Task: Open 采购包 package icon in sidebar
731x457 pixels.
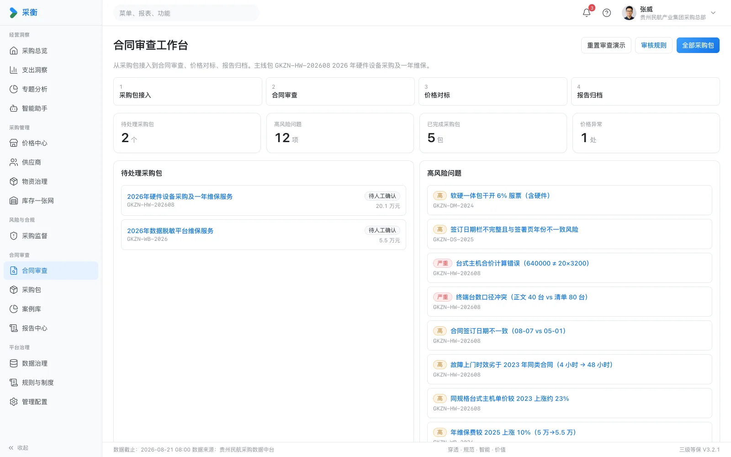Action: pyautogui.click(x=14, y=290)
